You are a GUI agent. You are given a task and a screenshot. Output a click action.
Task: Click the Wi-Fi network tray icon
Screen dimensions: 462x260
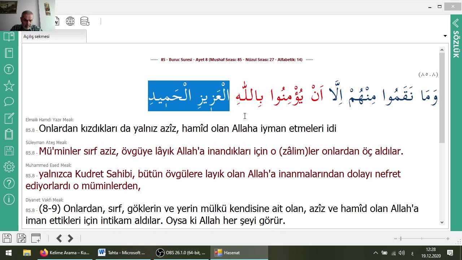pyautogui.click(x=393, y=253)
